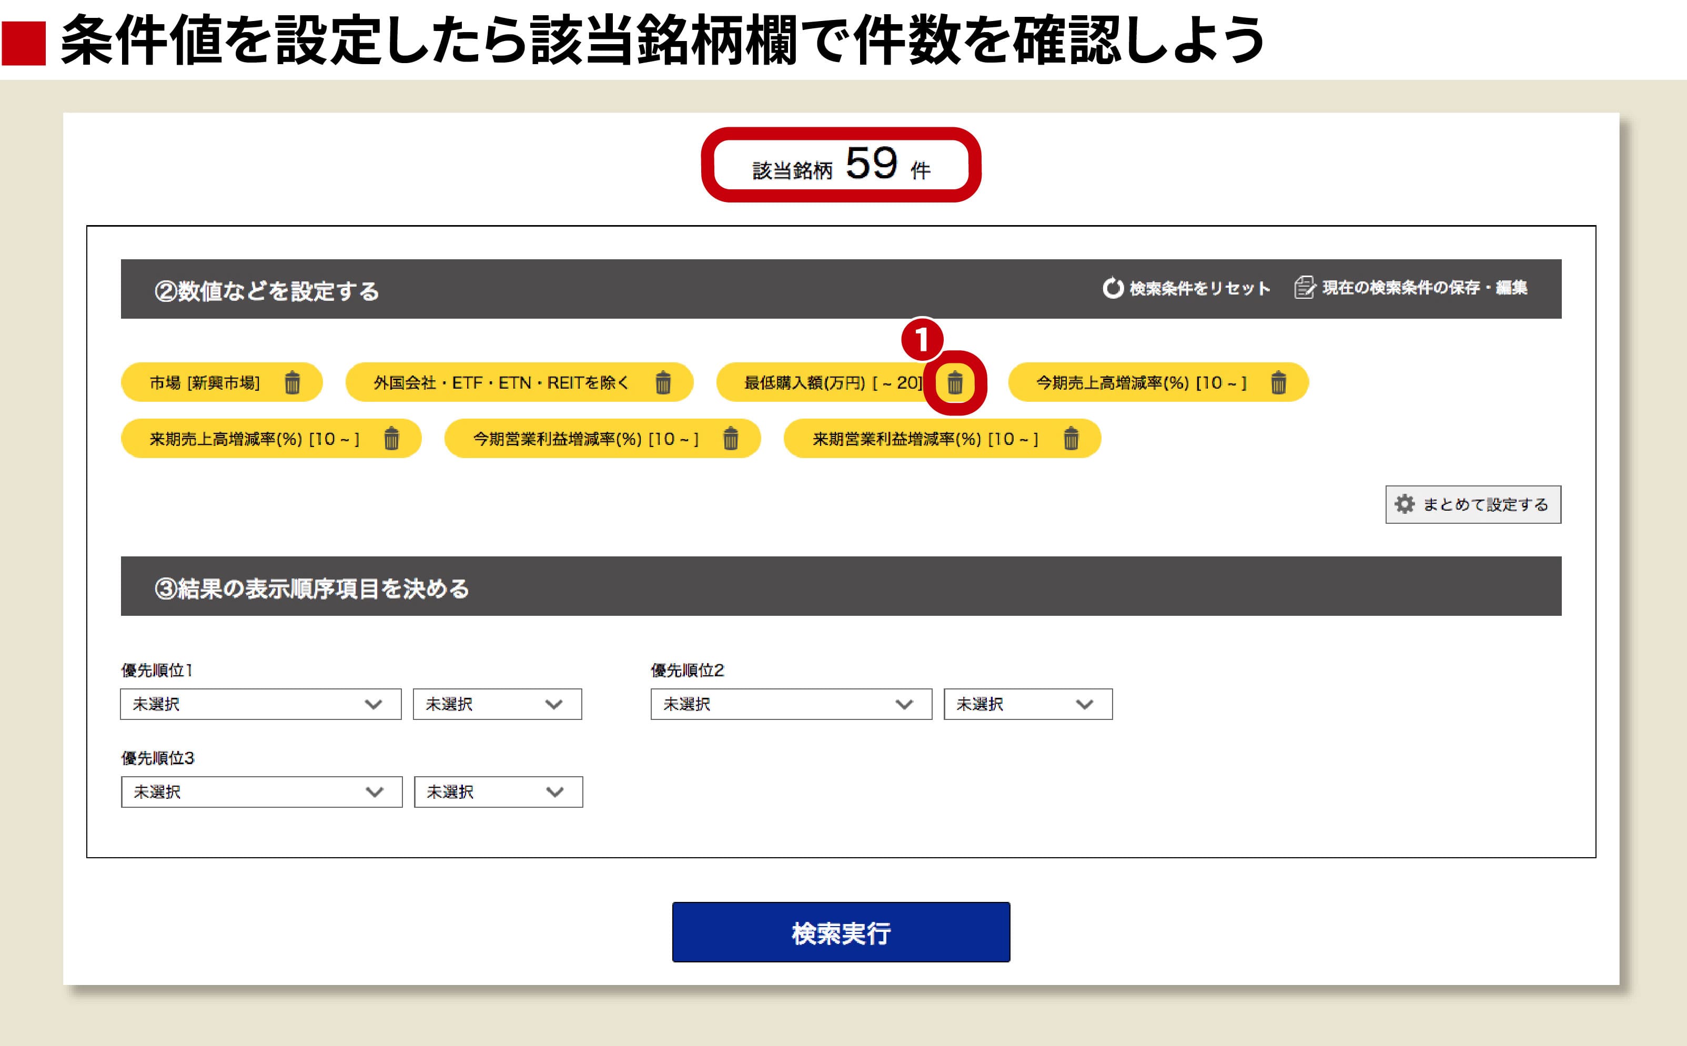The image size is (1687, 1046).
Task: Delete the 最低購入額(万円) condition via trash icon
Action: (x=955, y=382)
